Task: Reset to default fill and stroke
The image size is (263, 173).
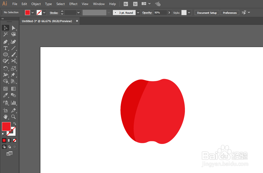Action: click(x=3, y=134)
